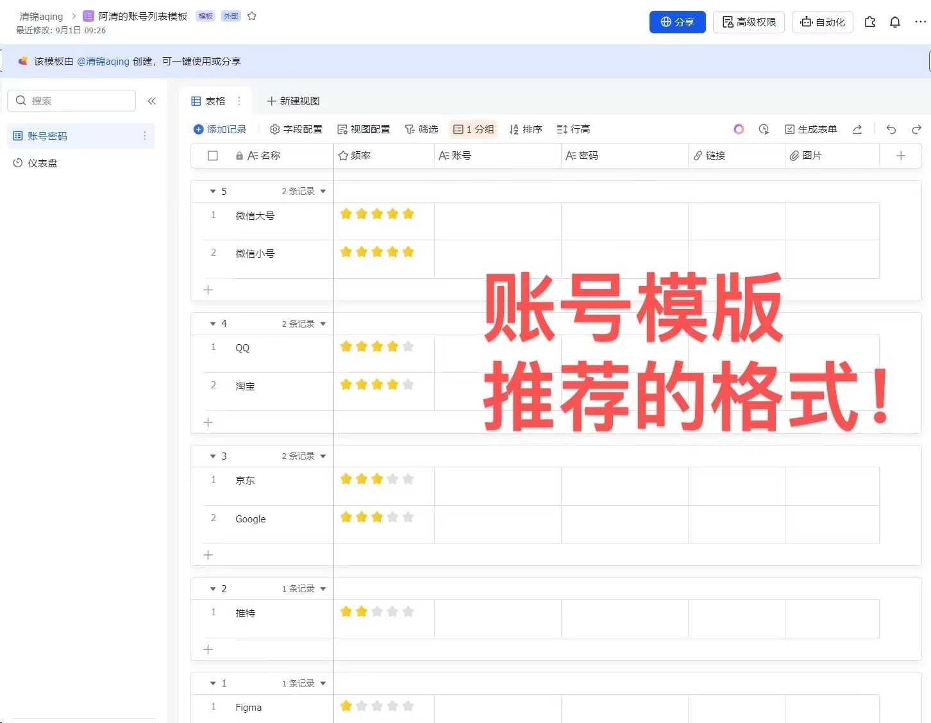931x723 pixels.
Task: Collapse group 3 with its triangle
Action: (x=213, y=456)
